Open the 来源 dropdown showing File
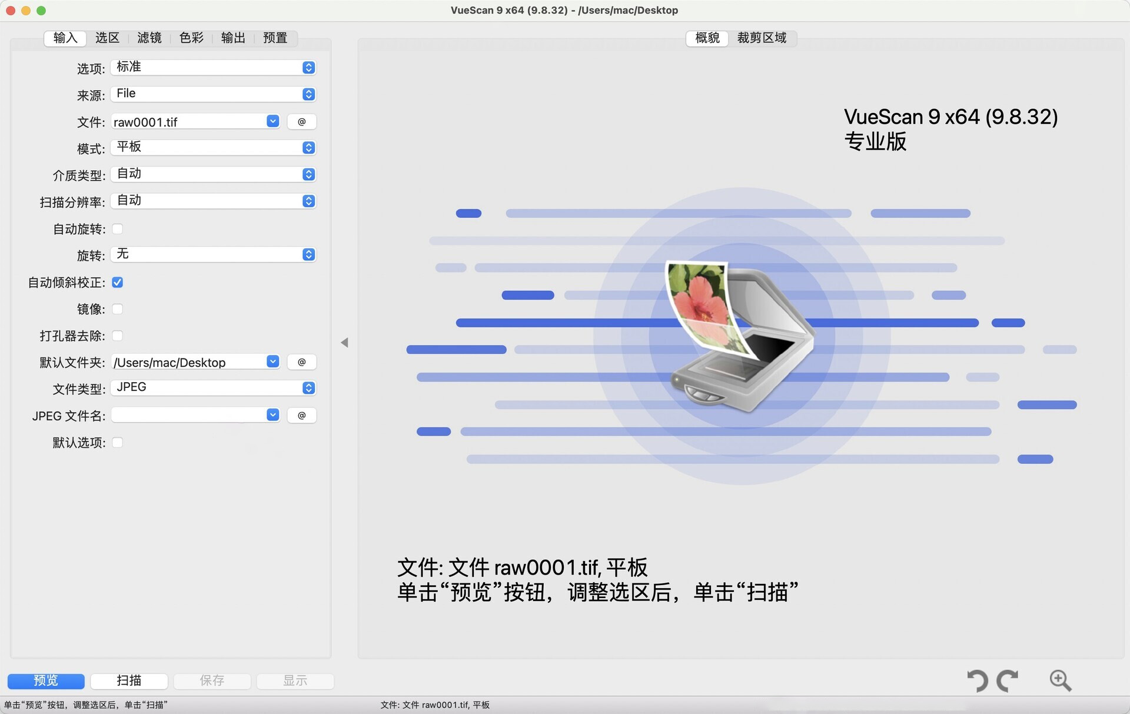The image size is (1130, 714). click(x=213, y=94)
